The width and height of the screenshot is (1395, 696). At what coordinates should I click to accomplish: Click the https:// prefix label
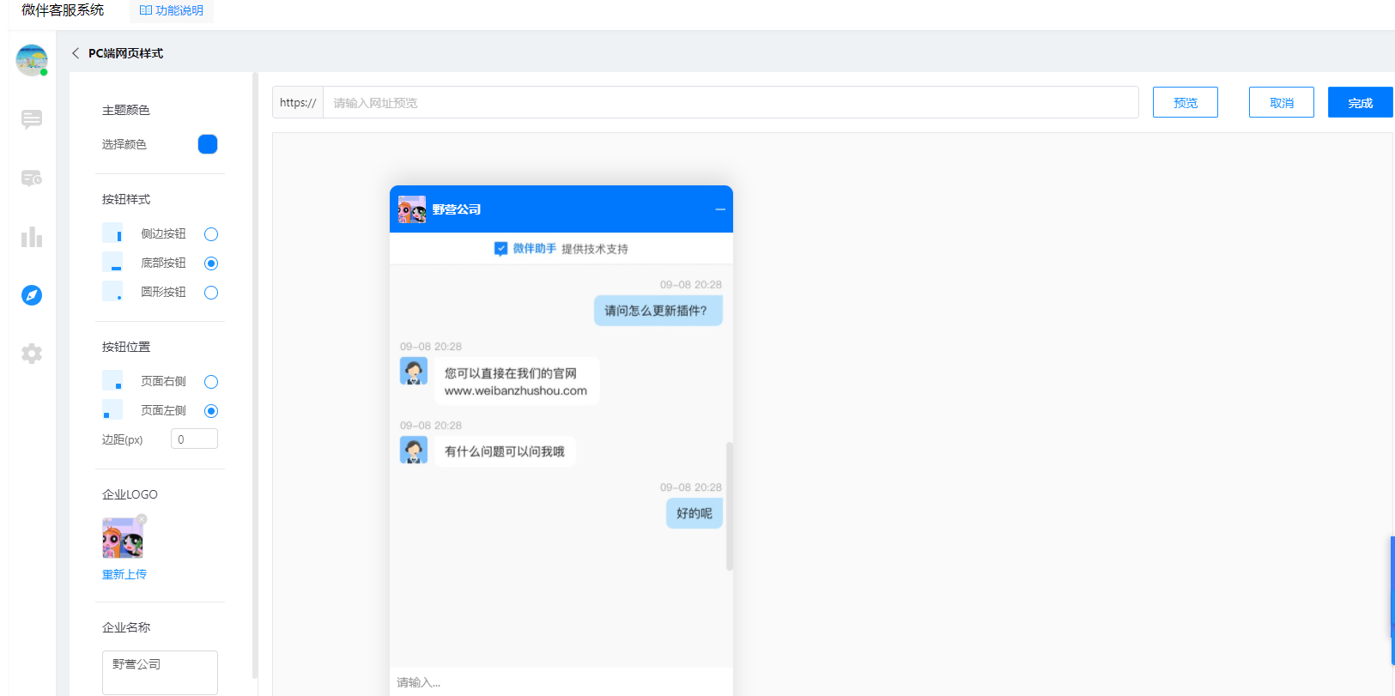(298, 102)
